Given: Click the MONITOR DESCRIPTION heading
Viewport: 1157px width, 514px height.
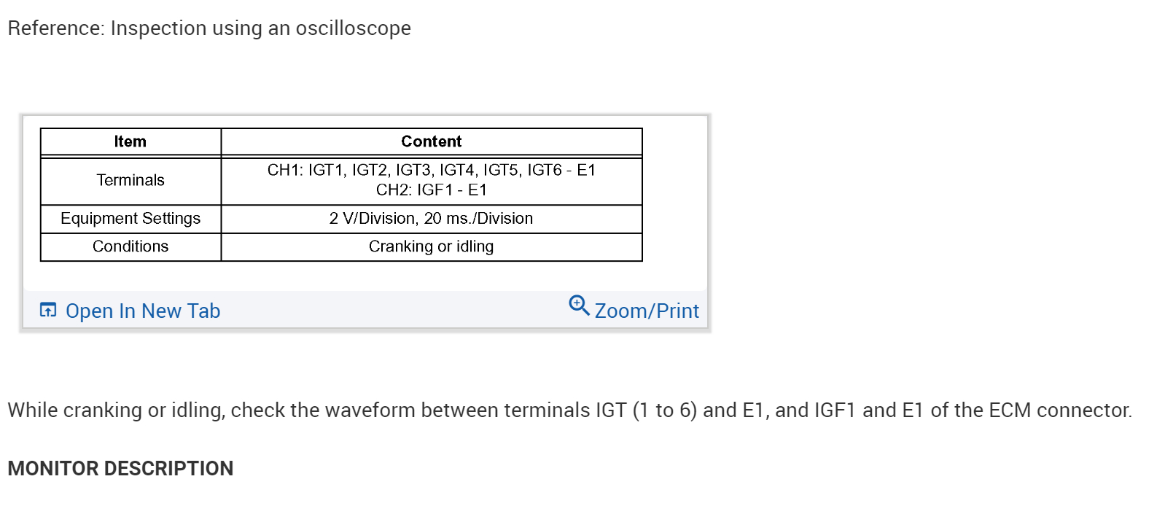Looking at the screenshot, I should click(120, 468).
